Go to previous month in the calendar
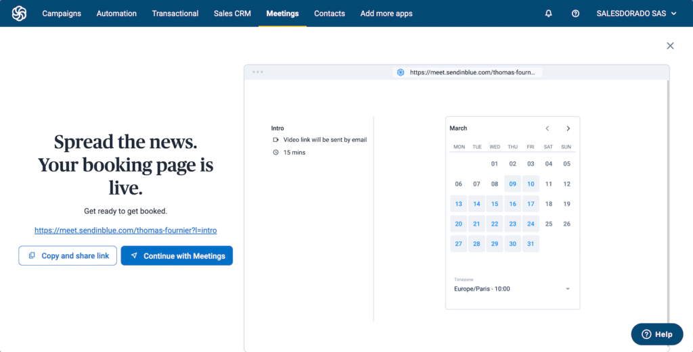This screenshot has width=693, height=352. click(x=547, y=128)
